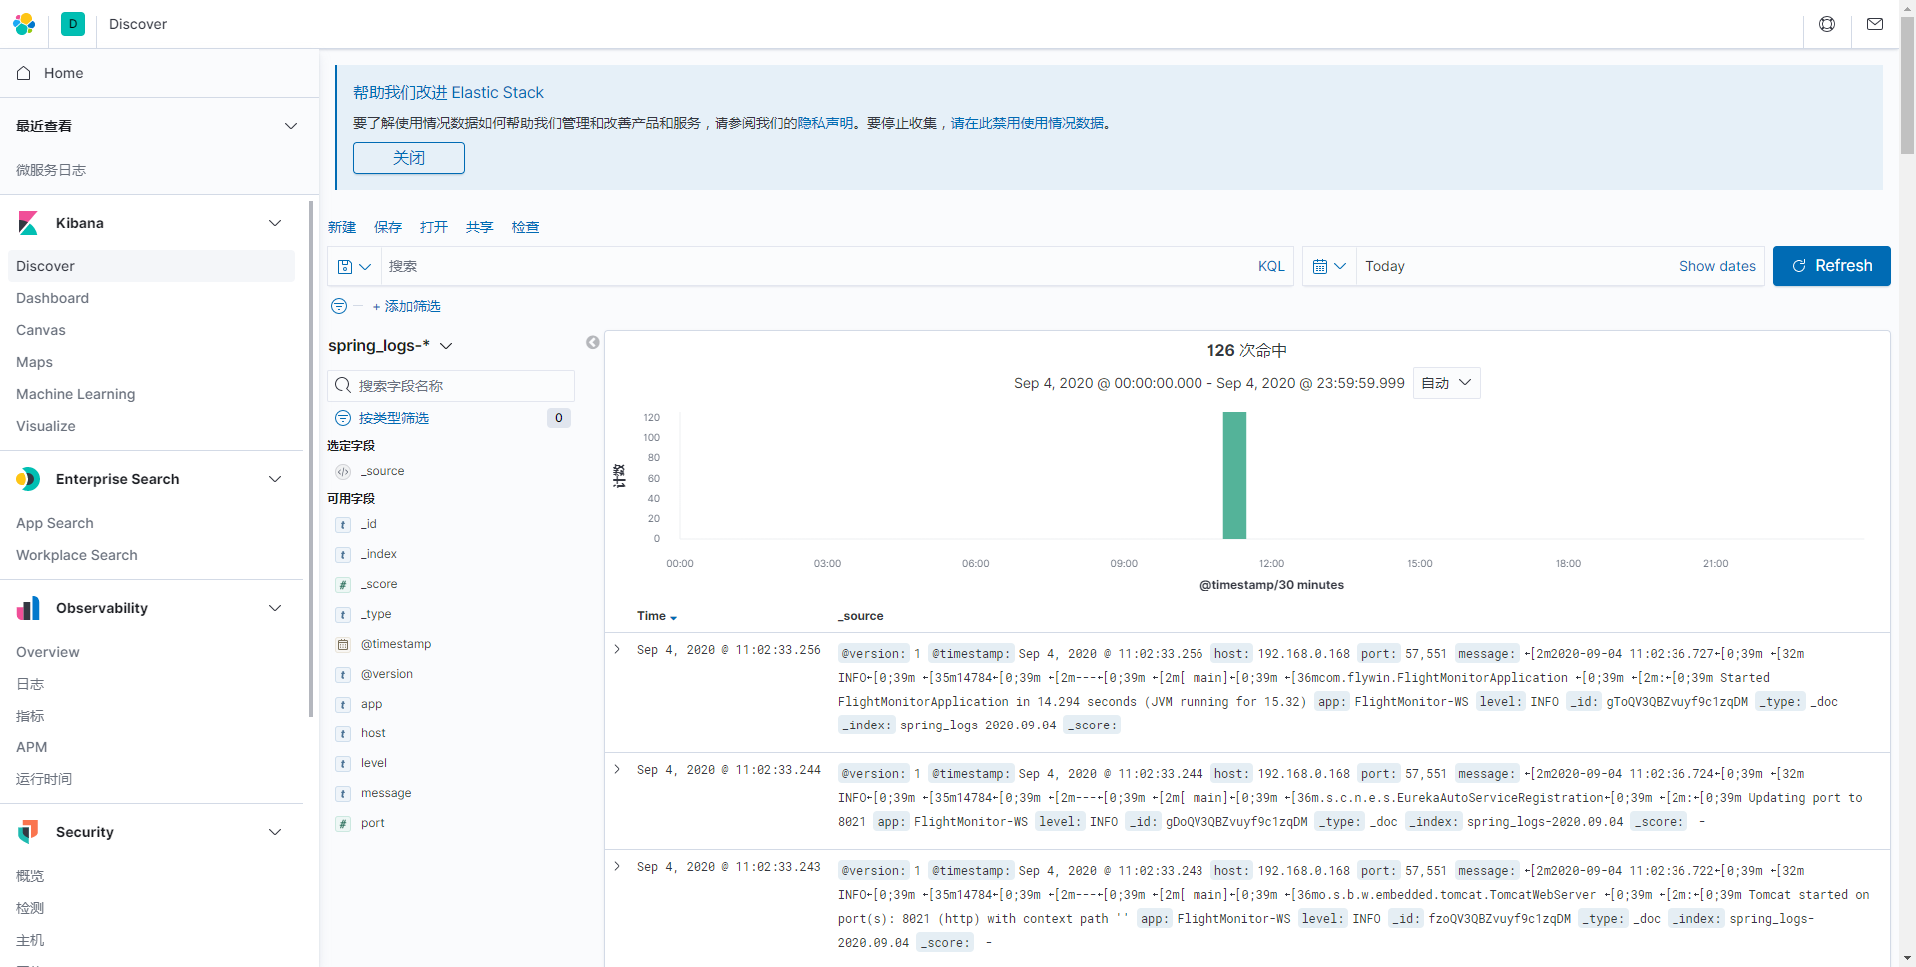Collapse the Security nav section
Viewport: 1916px width, 967px height.
click(275, 832)
